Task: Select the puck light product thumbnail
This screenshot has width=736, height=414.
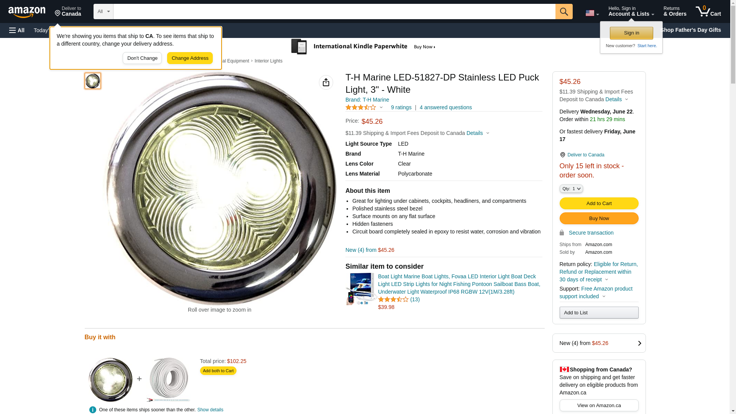Action: click(x=93, y=81)
